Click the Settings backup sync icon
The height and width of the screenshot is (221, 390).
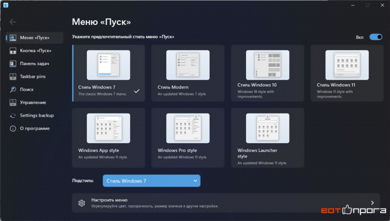point(13,116)
